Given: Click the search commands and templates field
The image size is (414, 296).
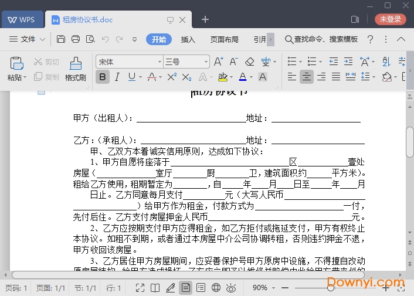Looking at the screenshot, I should [x=321, y=39].
